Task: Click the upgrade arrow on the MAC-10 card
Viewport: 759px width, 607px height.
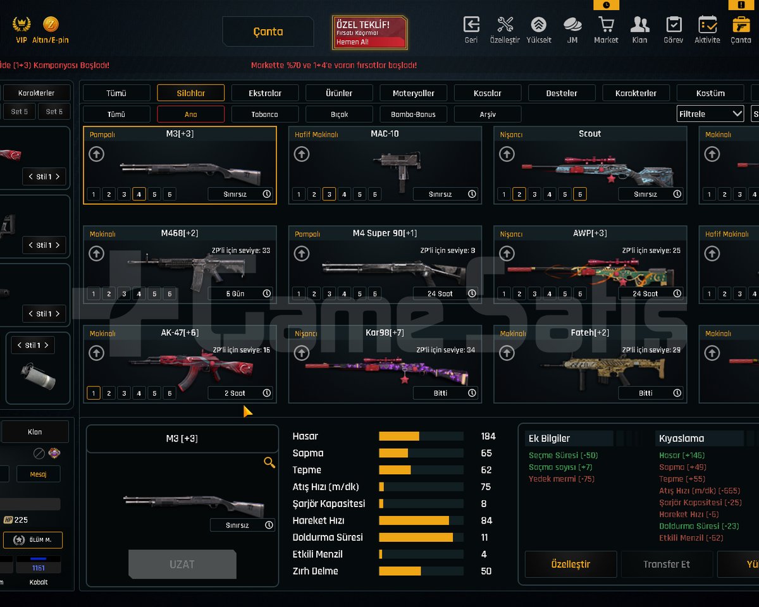Action: pos(302,154)
